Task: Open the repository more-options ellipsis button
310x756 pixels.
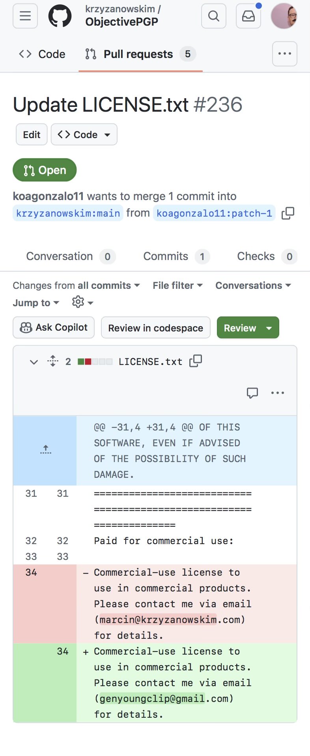Action: tap(285, 54)
